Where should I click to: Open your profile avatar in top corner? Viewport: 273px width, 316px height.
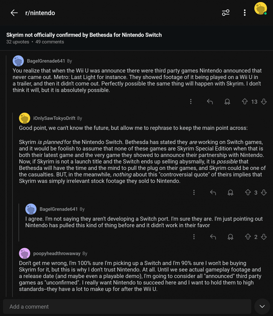click(260, 9)
